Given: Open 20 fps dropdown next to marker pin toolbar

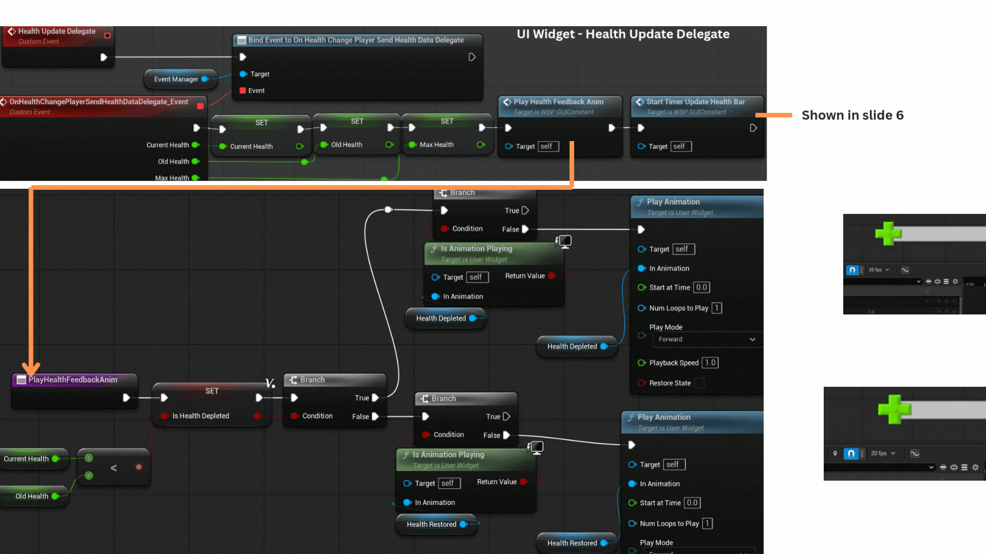Looking at the screenshot, I should click(883, 453).
